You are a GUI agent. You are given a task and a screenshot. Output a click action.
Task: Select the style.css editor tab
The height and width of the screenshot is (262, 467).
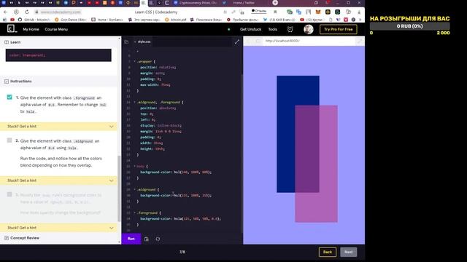(143, 42)
